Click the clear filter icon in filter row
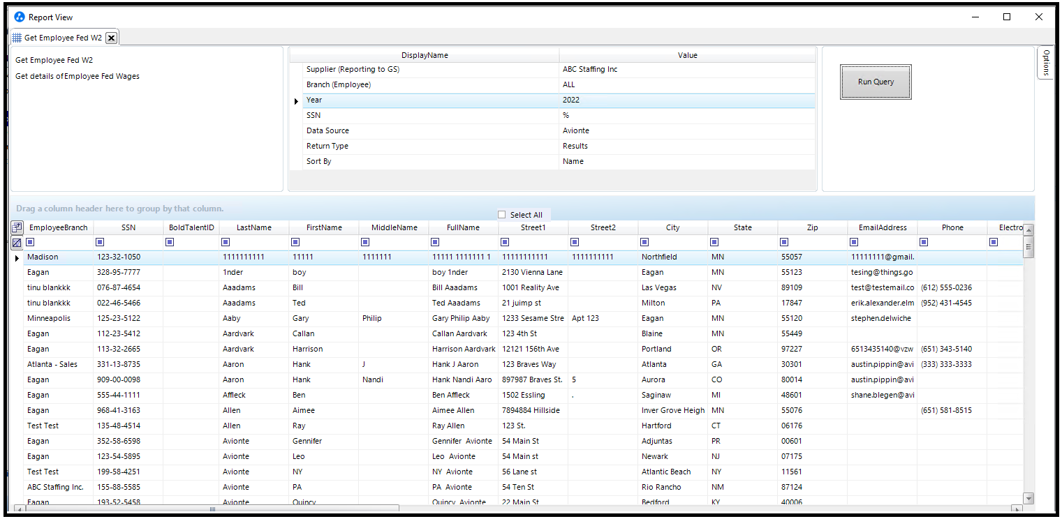This screenshot has width=1062, height=519. pyautogui.click(x=17, y=243)
